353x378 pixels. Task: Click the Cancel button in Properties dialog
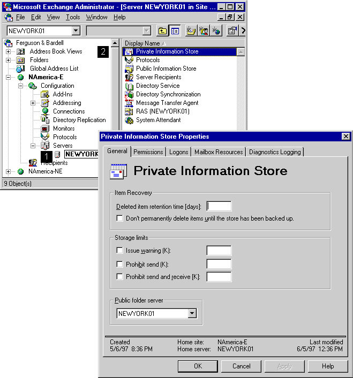click(x=241, y=366)
